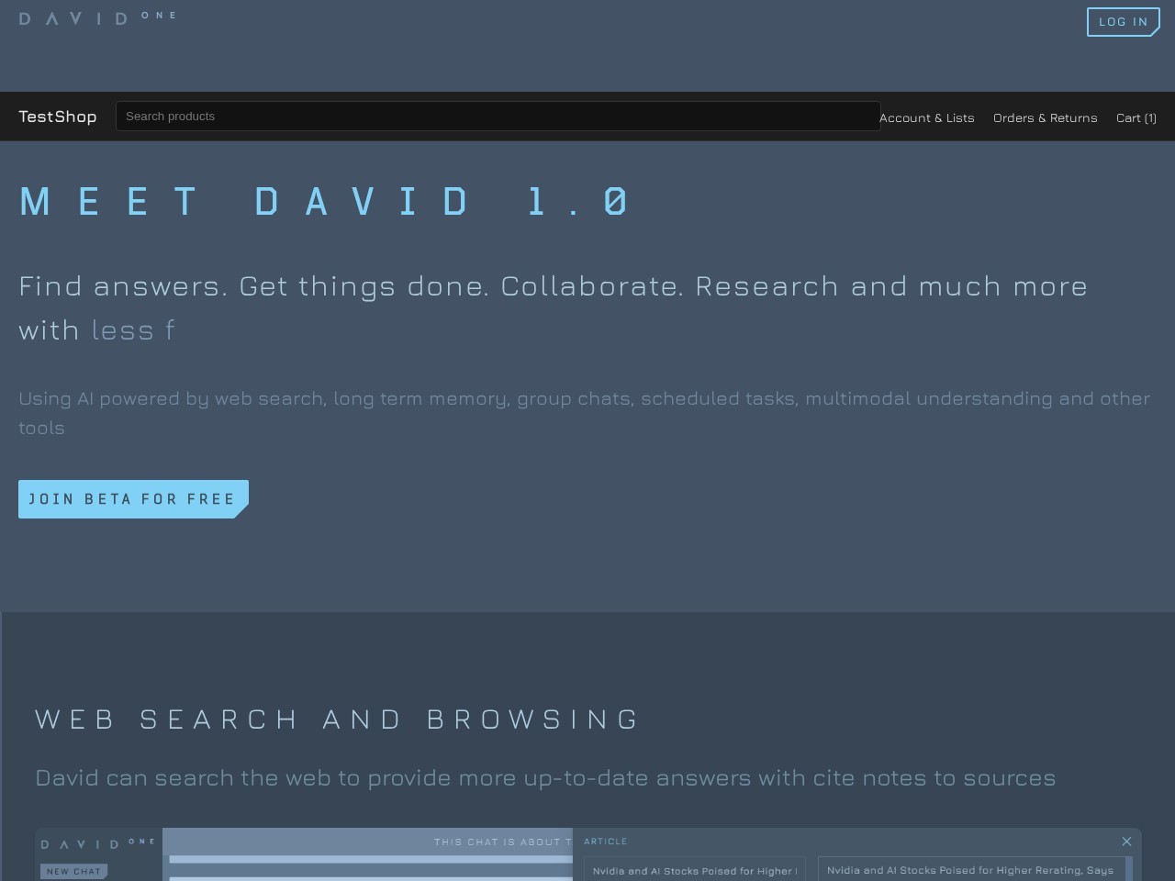The height and width of the screenshot is (881, 1175).
Task: Click the "Find answers. Get things done" tagline
Action: point(553,307)
